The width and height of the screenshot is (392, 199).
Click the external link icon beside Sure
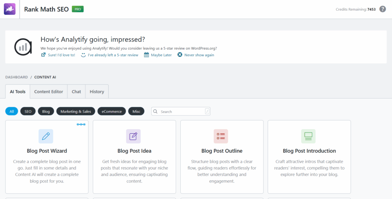[x=43, y=55]
